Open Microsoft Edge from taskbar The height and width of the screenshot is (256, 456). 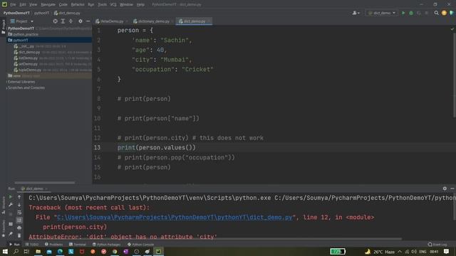(60, 251)
